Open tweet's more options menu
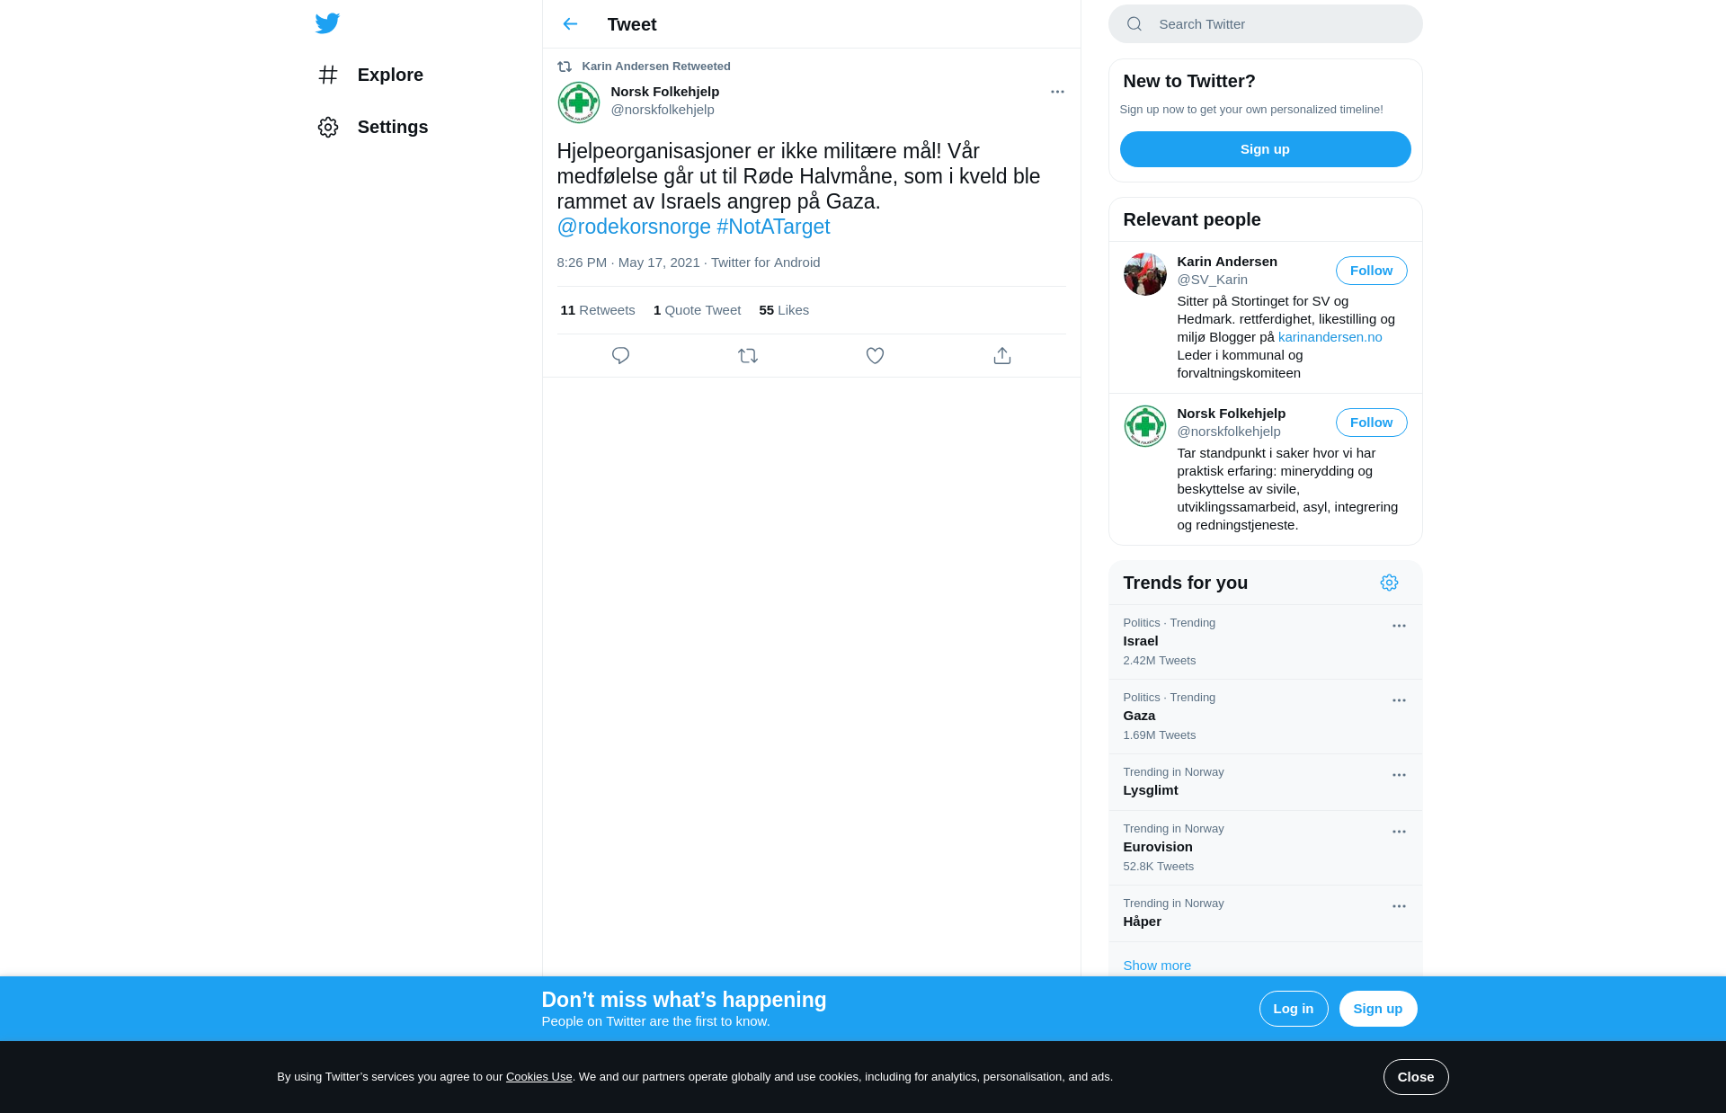This screenshot has height=1113, width=1726. click(1057, 92)
